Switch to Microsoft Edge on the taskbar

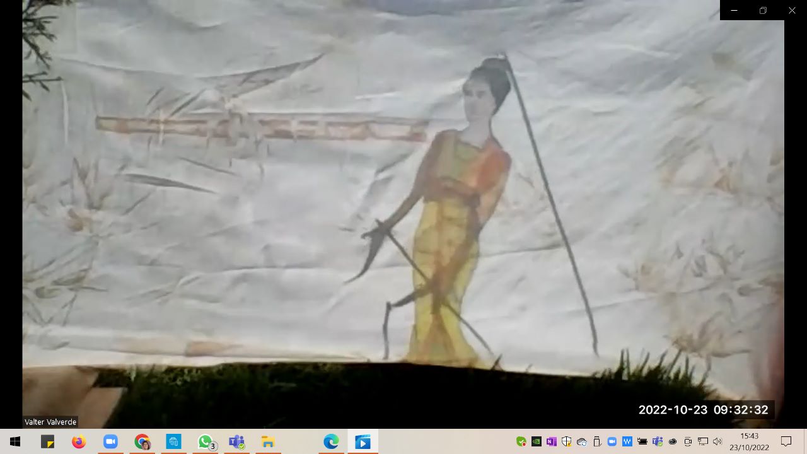331,441
